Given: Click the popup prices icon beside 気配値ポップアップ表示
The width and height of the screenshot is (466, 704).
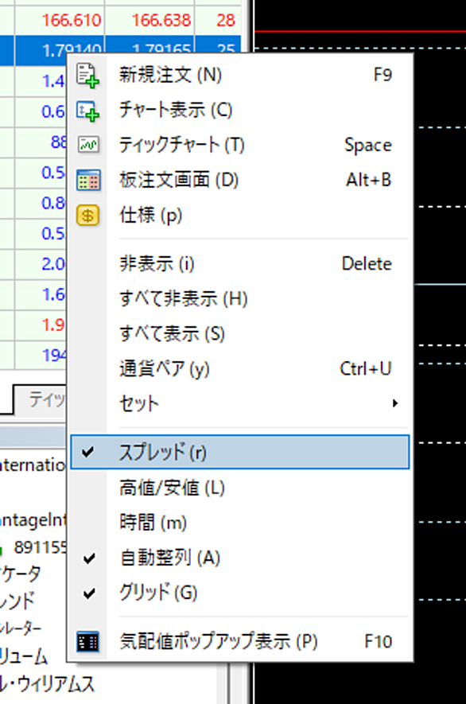Looking at the screenshot, I should pyautogui.click(x=87, y=642).
